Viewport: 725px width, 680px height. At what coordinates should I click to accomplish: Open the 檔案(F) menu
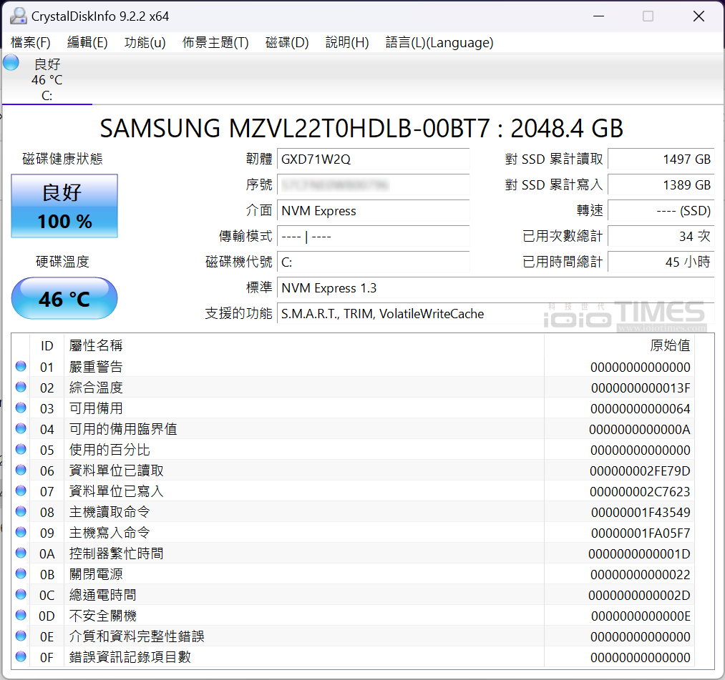[x=31, y=42]
